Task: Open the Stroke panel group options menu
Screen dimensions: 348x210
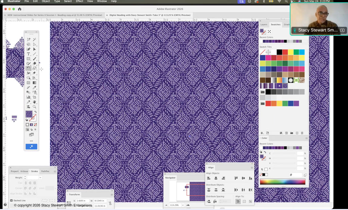Action: [x=55, y=171]
